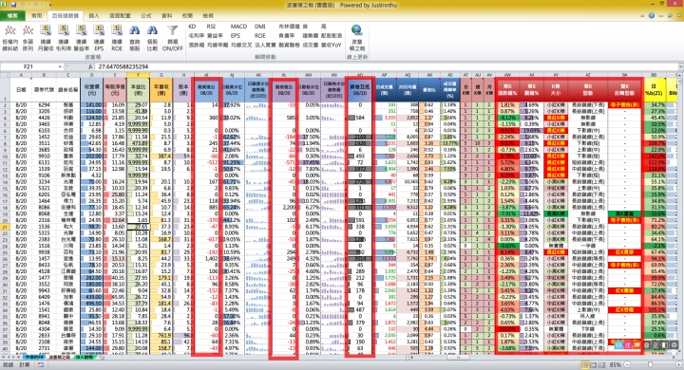Jump to MACD column button
The height and width of the screenshot is (370, 684).
tap(238, 27)
